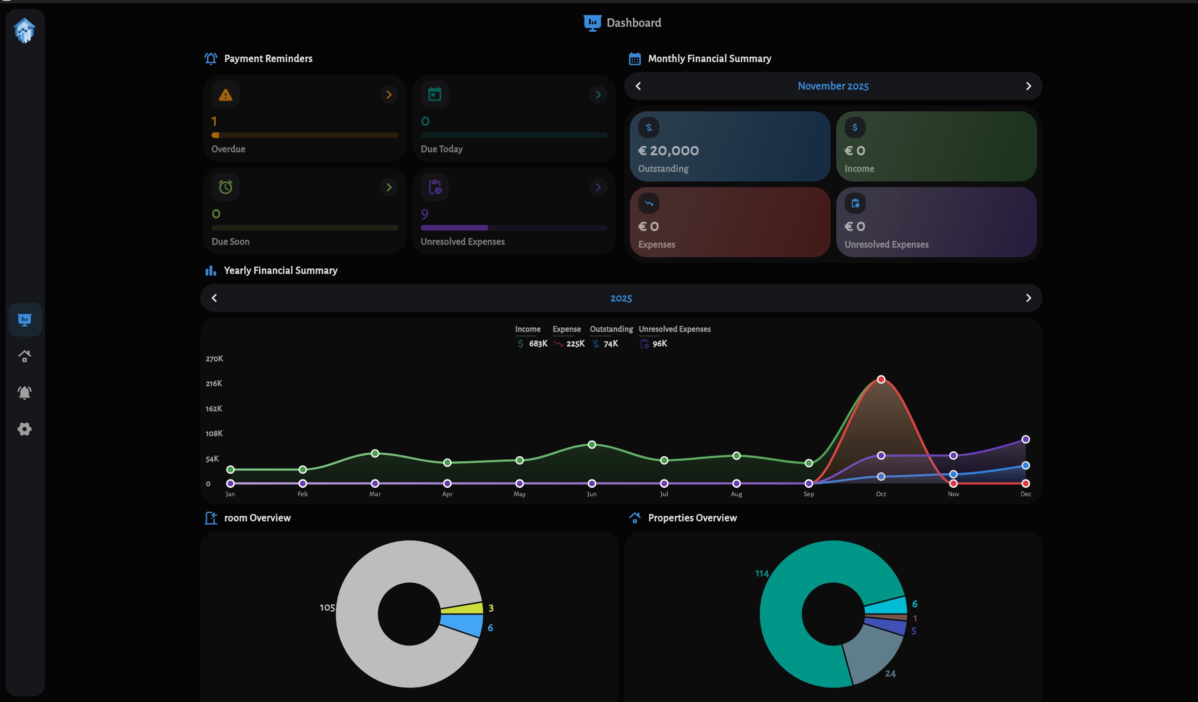
Task: Open settings with the gear icon
Action: pos(24,429)
